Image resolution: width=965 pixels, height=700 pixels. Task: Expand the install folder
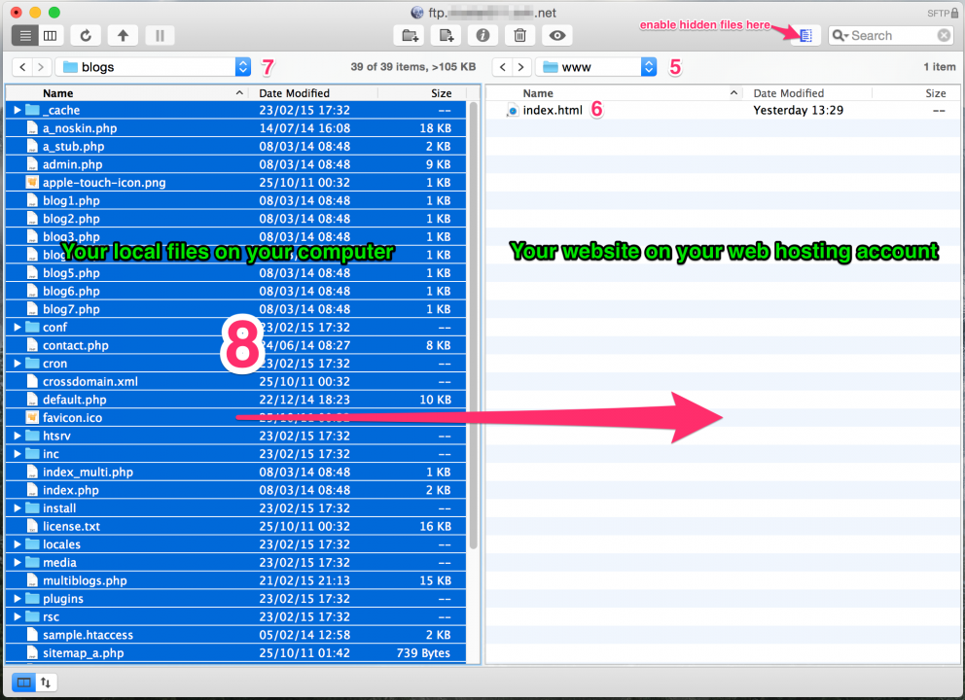coord(18,508)
